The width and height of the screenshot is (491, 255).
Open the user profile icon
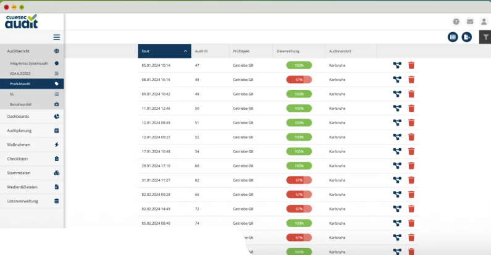(484, 22)
